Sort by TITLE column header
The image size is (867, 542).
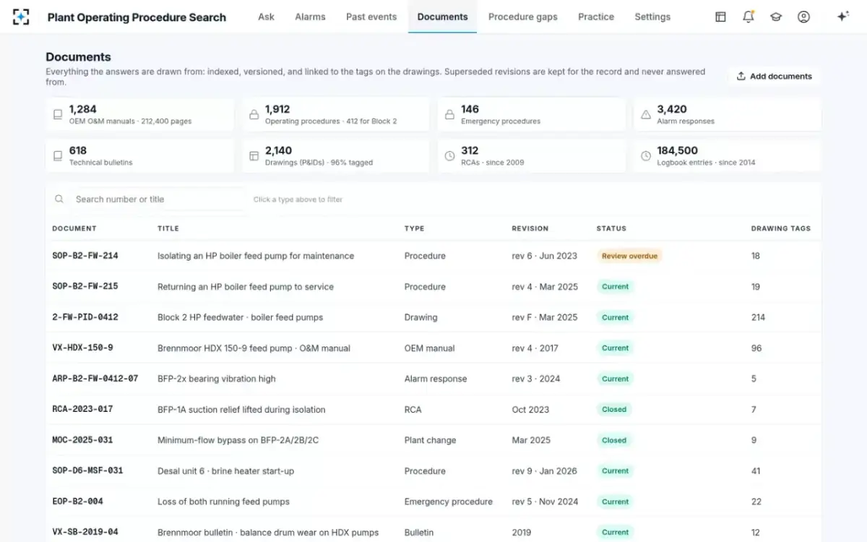point(168,228)
